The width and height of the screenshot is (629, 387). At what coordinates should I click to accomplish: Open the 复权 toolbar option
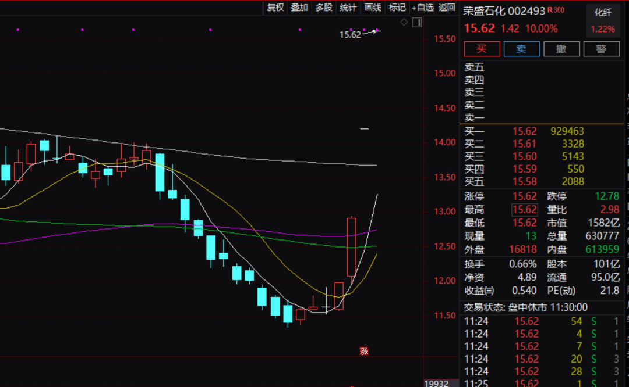click(x=275, y=7)
